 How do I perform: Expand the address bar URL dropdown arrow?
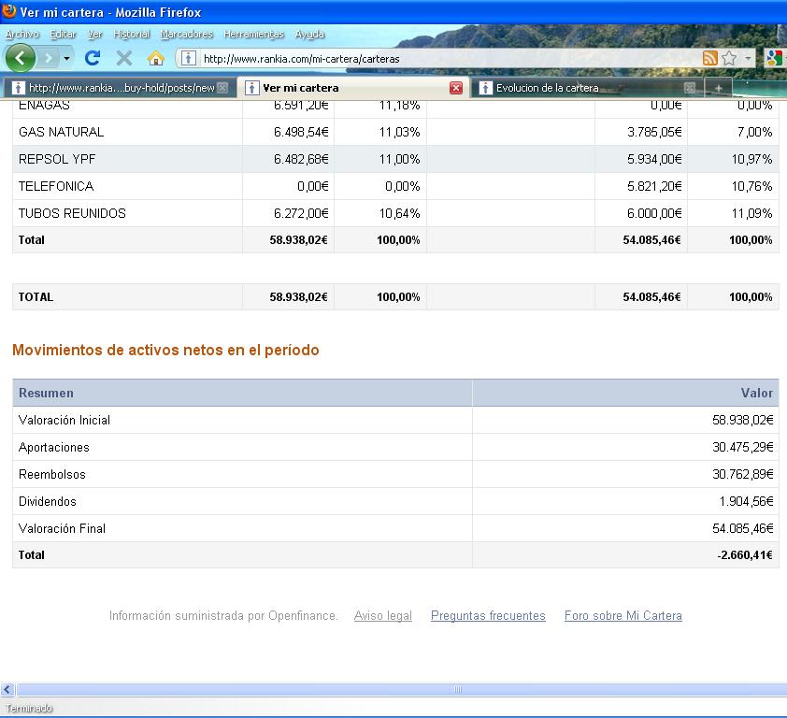click(x=748, y=59)
